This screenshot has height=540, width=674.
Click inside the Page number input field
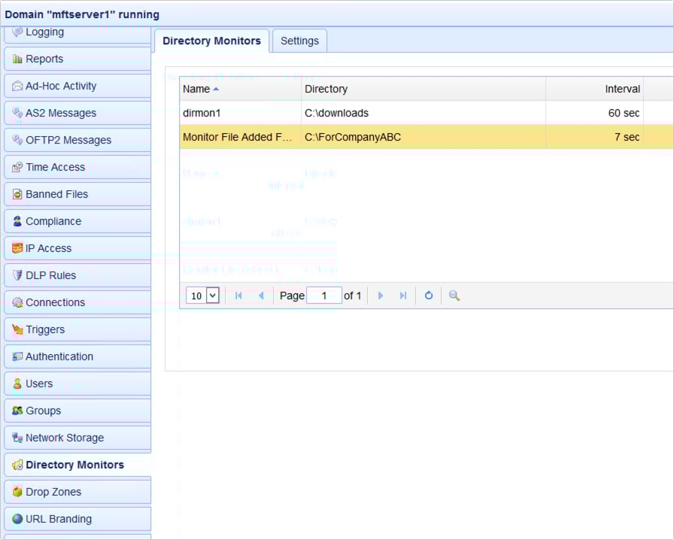324,295
